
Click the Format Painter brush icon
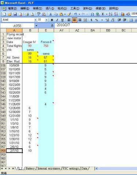pyautogui.click(x=69, y=14)
